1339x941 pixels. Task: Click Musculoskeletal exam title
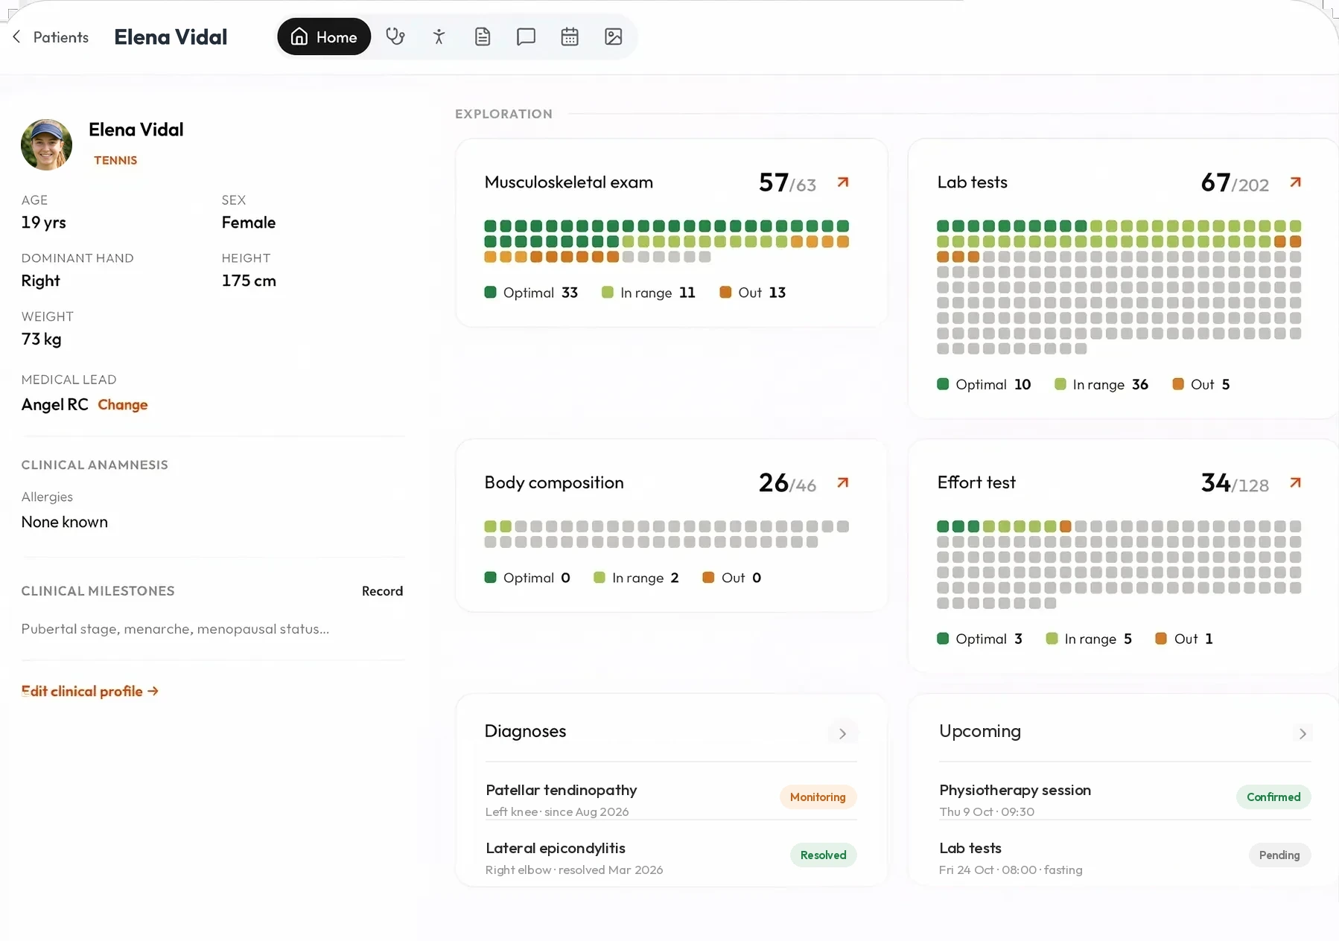pos(568,182)
